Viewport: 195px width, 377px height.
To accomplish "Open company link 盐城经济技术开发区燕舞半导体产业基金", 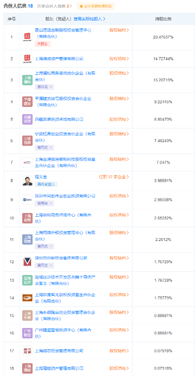I will coord(65,280).
